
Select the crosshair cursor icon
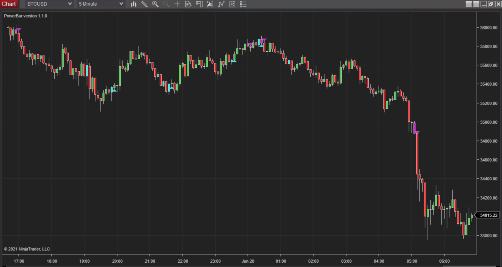point(177,4)
